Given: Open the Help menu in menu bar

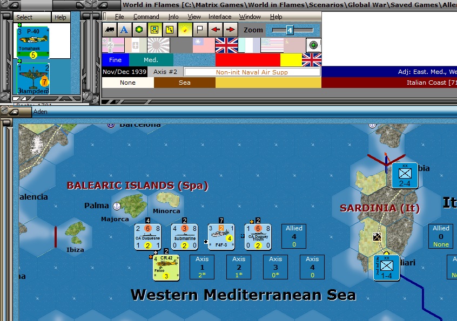Looking at the screenshot, I should pos(276,17).
